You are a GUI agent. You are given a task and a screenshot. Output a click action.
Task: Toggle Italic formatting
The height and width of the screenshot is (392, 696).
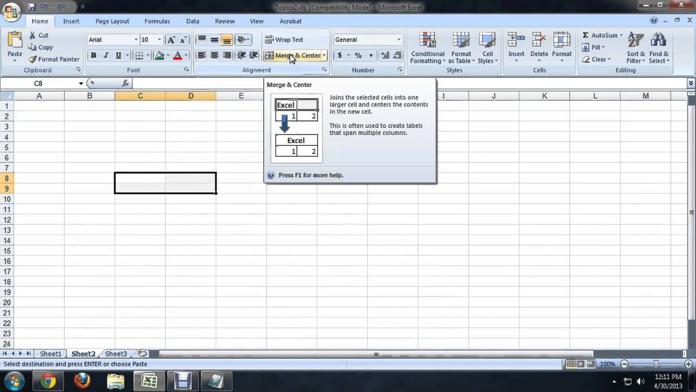click(x=105, y=56)
